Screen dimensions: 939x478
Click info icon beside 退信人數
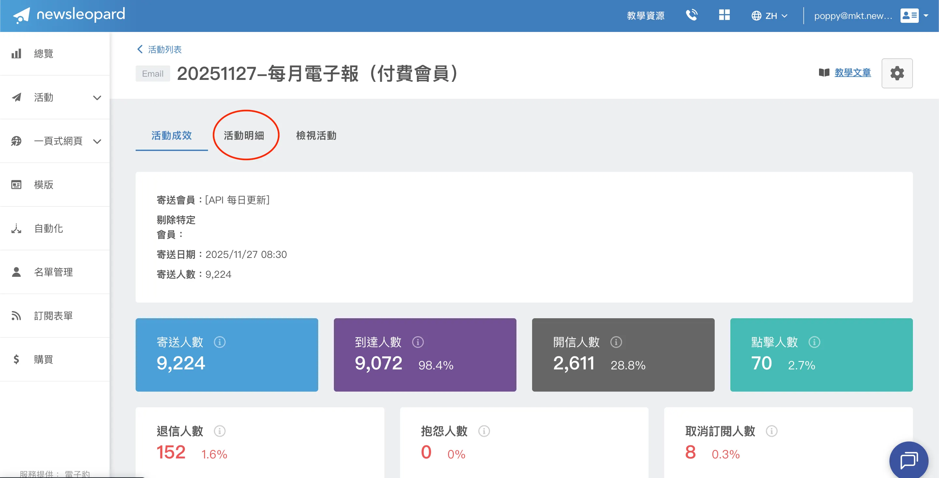pyautogui.click(x=219, y=431)
